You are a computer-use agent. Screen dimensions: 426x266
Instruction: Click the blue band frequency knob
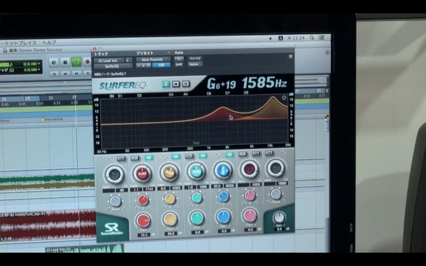tap(223, 170)
